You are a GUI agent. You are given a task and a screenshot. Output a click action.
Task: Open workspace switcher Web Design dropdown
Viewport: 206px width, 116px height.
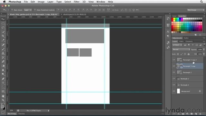point(196,10)
